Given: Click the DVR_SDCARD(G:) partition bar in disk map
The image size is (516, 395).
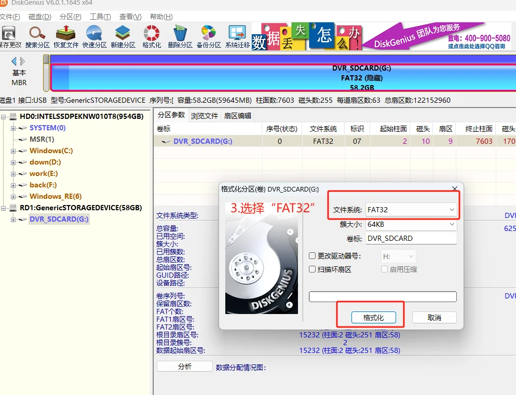Looking at the screenshot, I should pyautogui.click(x=283, y=78).
